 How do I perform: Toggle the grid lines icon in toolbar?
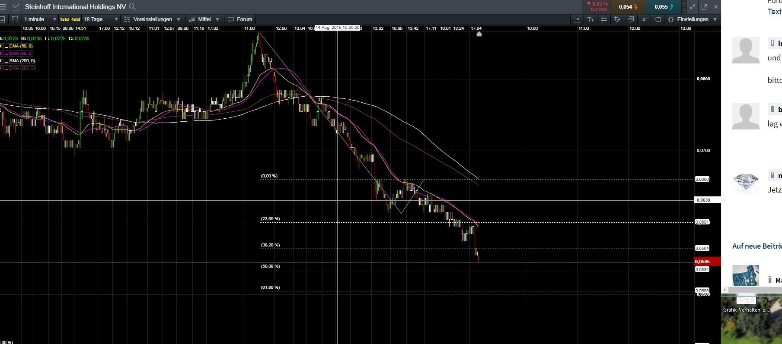604,19
